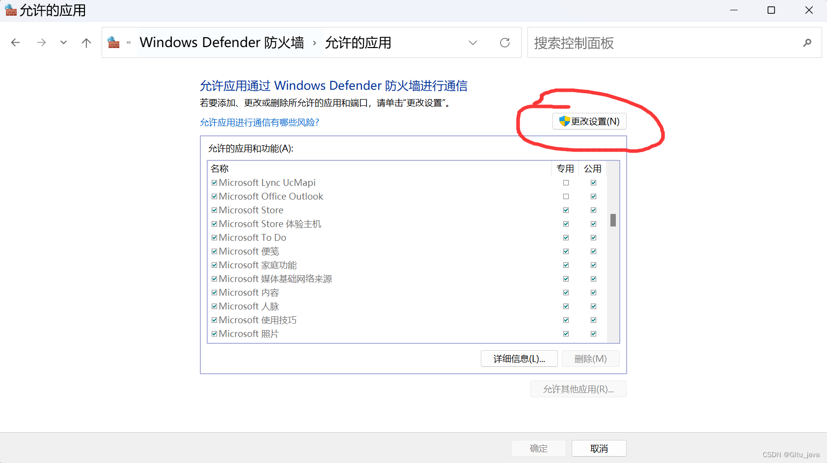Enable 专用 for Microsoft Office Outlook
The width and height of the screenshot is (827, 463).
566,196
